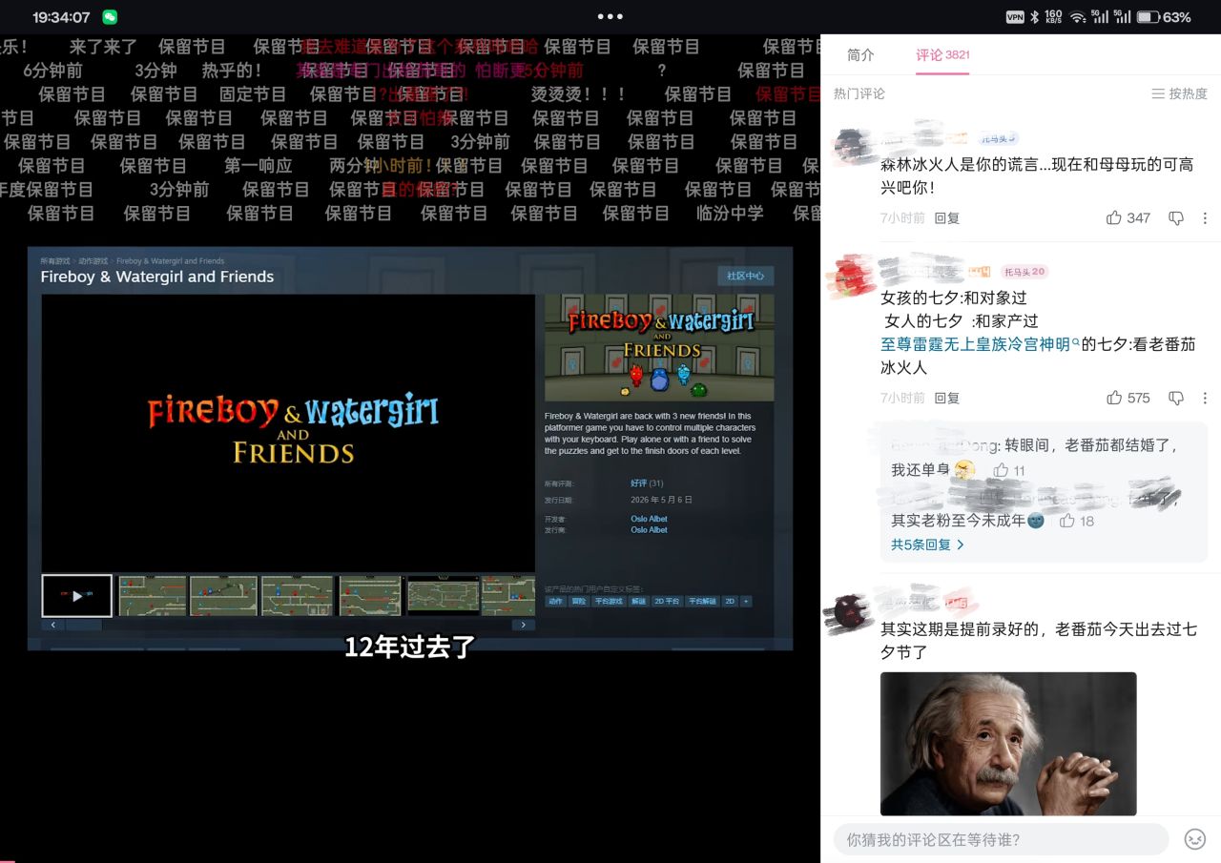Select the video thumbnail with play icon
The image size is (1221, 863).
coord(77,595)
